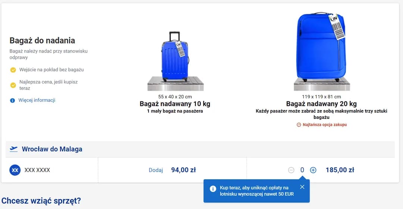Click the info icon beside Więcej informacji
The image size is (403, 209).
point(12,100)
